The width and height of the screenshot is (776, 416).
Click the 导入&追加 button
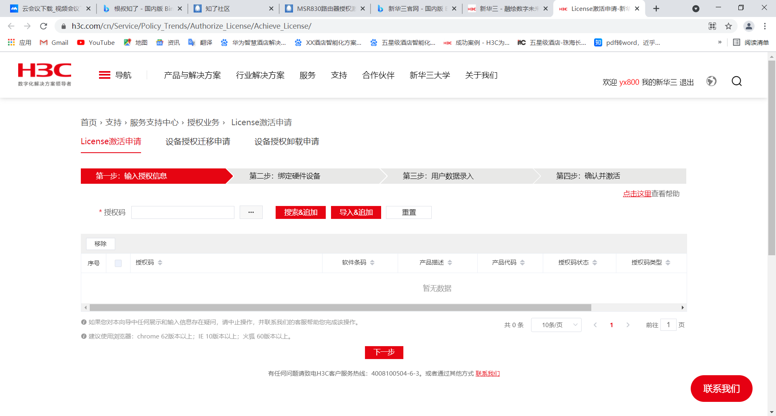click(x=356, y=212)
